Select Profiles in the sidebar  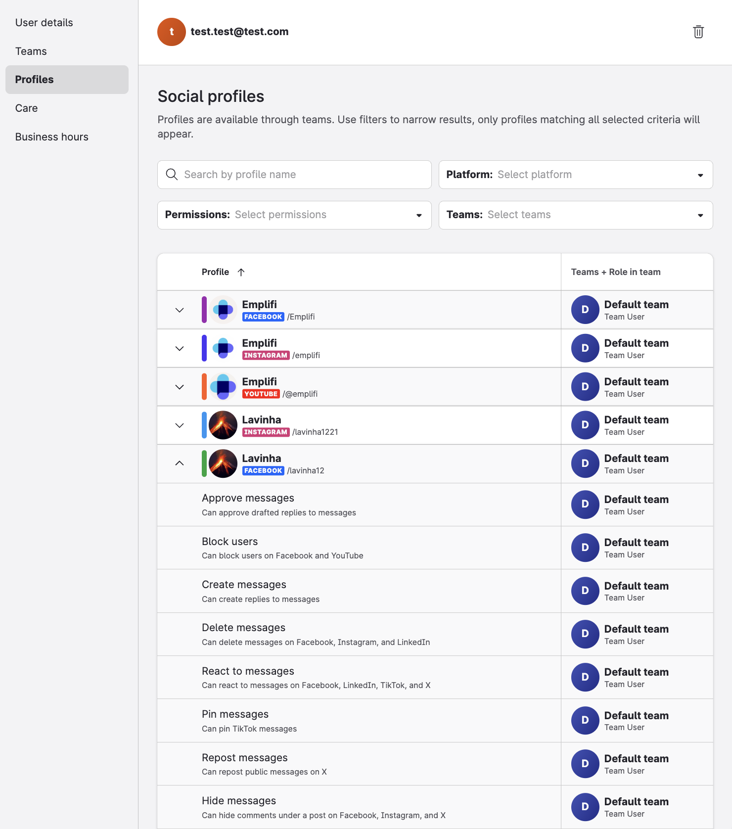pyautogui.click(x=67, y=80)
